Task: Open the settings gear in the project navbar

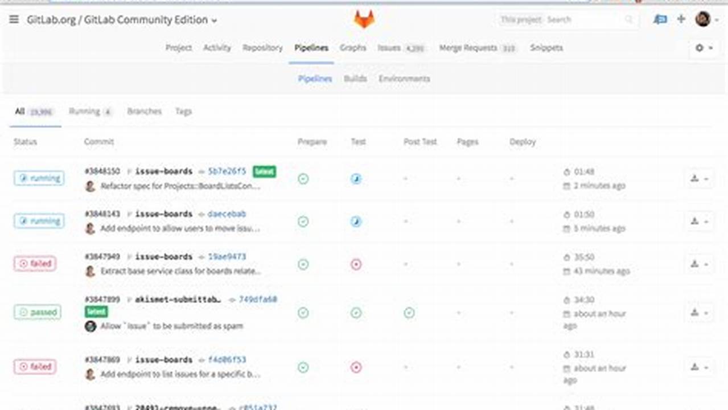Action: pyautogui.click(x=699, y=48)
